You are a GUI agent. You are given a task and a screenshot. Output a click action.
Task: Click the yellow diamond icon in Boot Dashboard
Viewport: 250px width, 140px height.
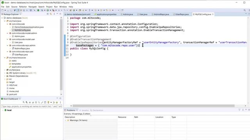point(57,102)
